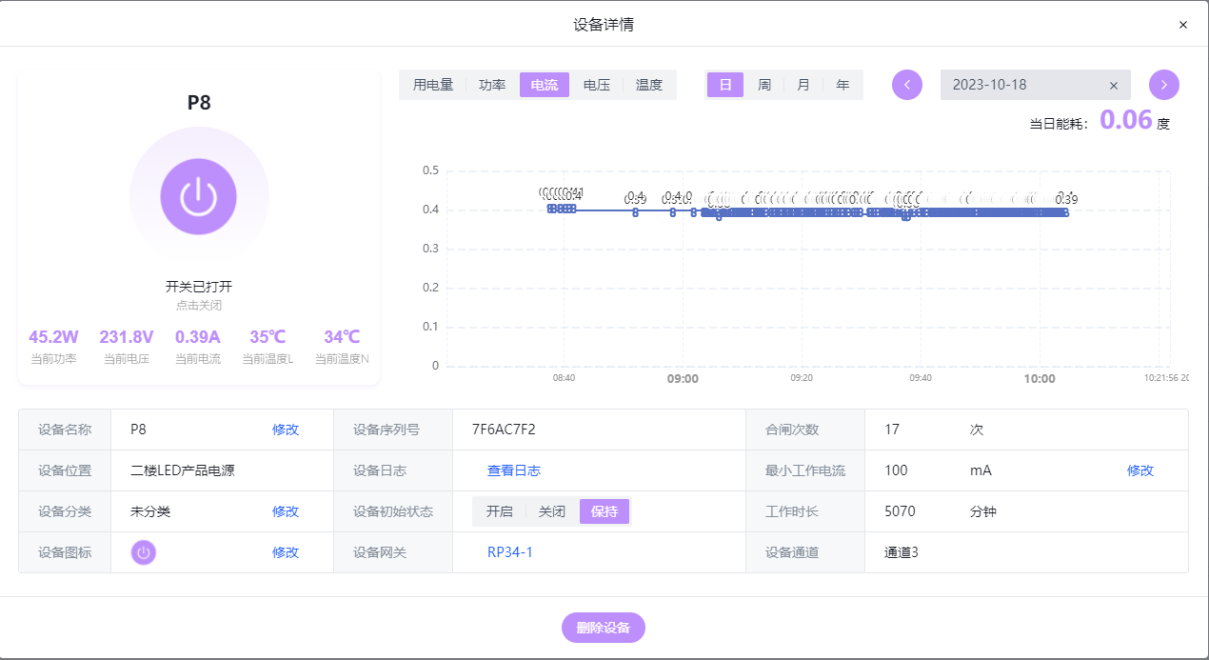The image size is (1209, 660).
Task: Set initial device state to 关闭
Action: [x=551, y=511]
